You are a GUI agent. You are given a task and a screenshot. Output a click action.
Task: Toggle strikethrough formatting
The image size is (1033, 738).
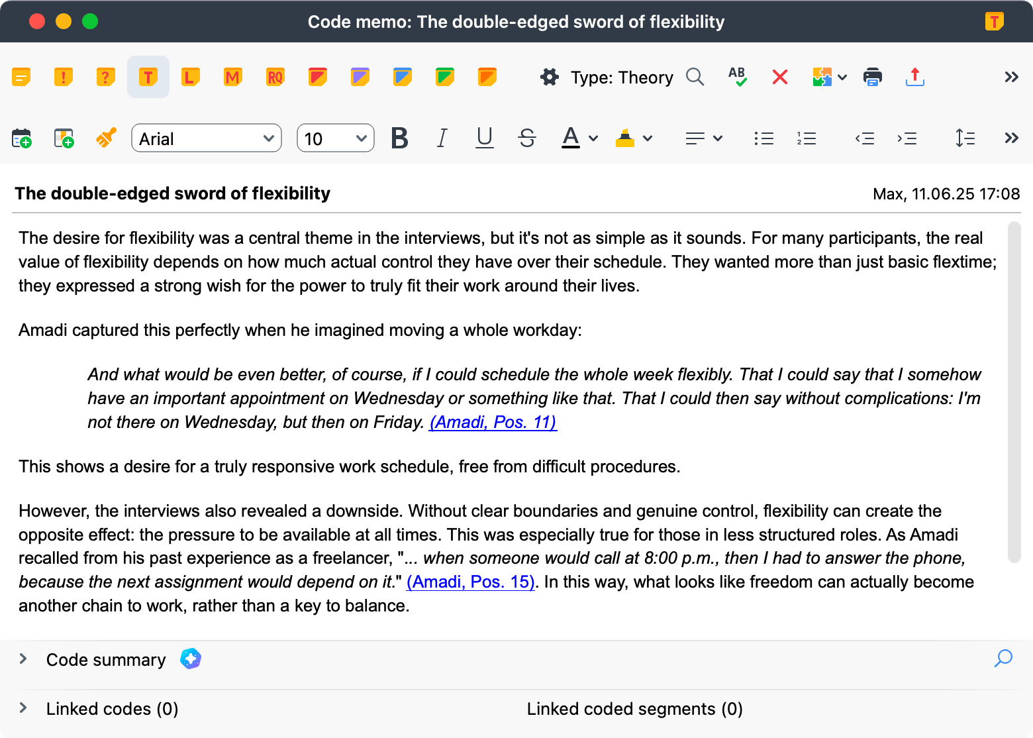(x=527, y=138)
